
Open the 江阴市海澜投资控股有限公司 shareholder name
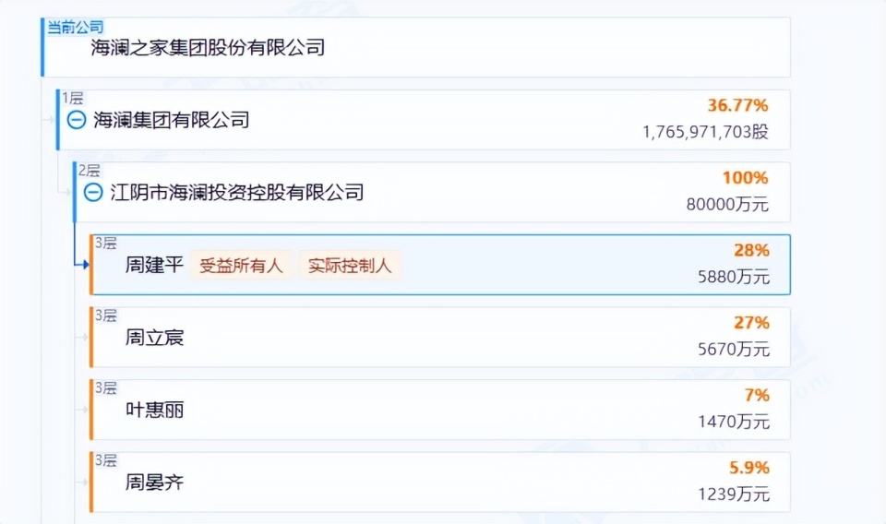click(x=236, y=192)
